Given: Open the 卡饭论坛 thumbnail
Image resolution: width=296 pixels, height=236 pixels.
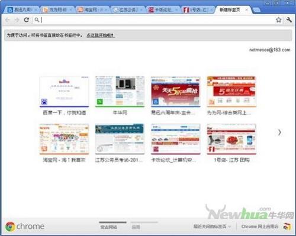Looking at the screenshot, I should (x=176, y=139).
